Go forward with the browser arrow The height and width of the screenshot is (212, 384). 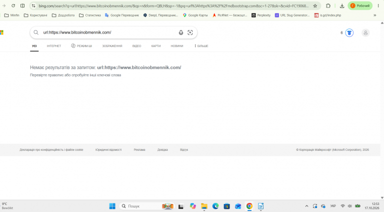tap(4, 6)
